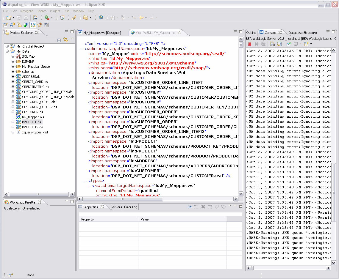Image resolution: width=339 pixels, height=279 pixels.
Task: Click the hierarchy bean perspective icon
Action: pos(40,25)
